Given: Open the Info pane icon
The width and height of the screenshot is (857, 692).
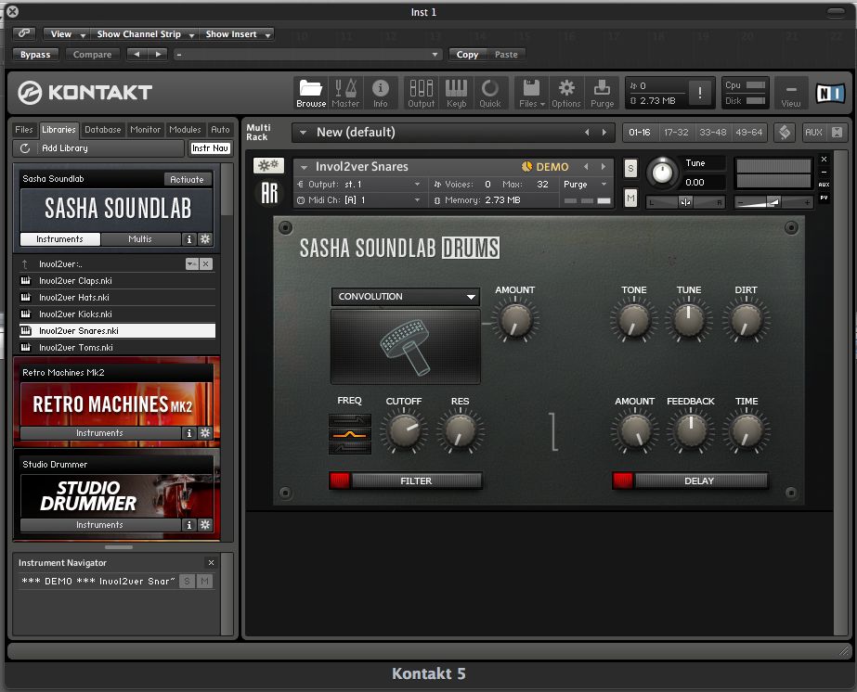Looking at the screenshot, I should 381,93.
